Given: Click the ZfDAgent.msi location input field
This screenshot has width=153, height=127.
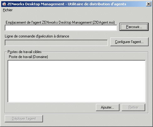Looking at the screenshot, I should (x=61, y=28).
